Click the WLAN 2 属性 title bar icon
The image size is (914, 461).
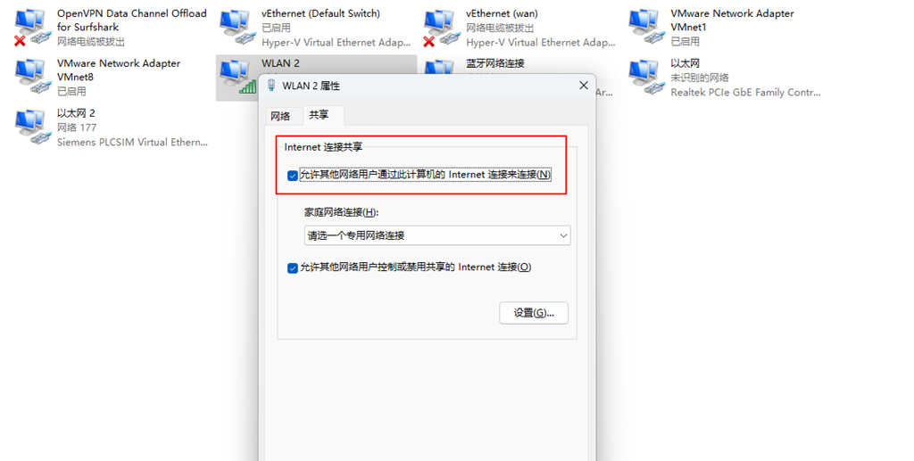(x=271, y=86)
